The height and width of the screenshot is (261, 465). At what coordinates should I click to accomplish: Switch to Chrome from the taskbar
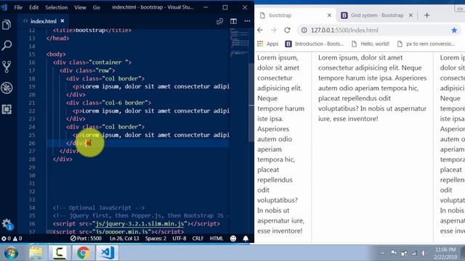(x=83, y=253)
